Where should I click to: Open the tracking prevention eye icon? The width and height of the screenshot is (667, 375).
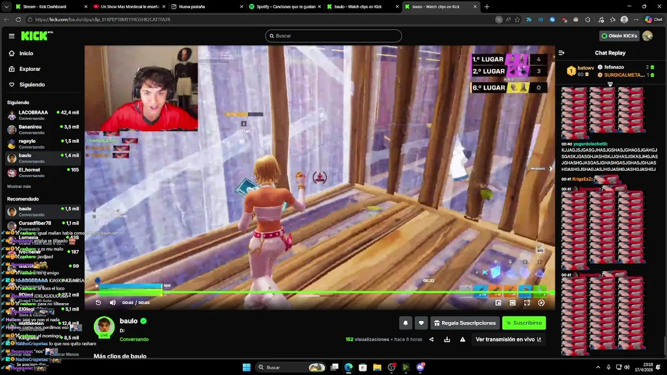tap(499, 19)
